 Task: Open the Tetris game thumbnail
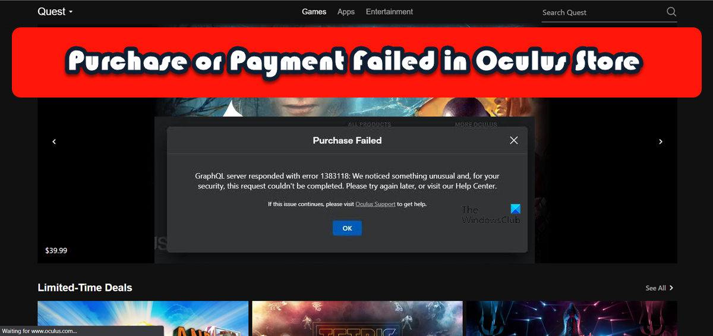click(x=357, y=318)
